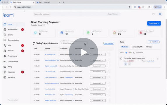Open the options menu for the Jordan task

pyautogui.click(x=157, y=59)
